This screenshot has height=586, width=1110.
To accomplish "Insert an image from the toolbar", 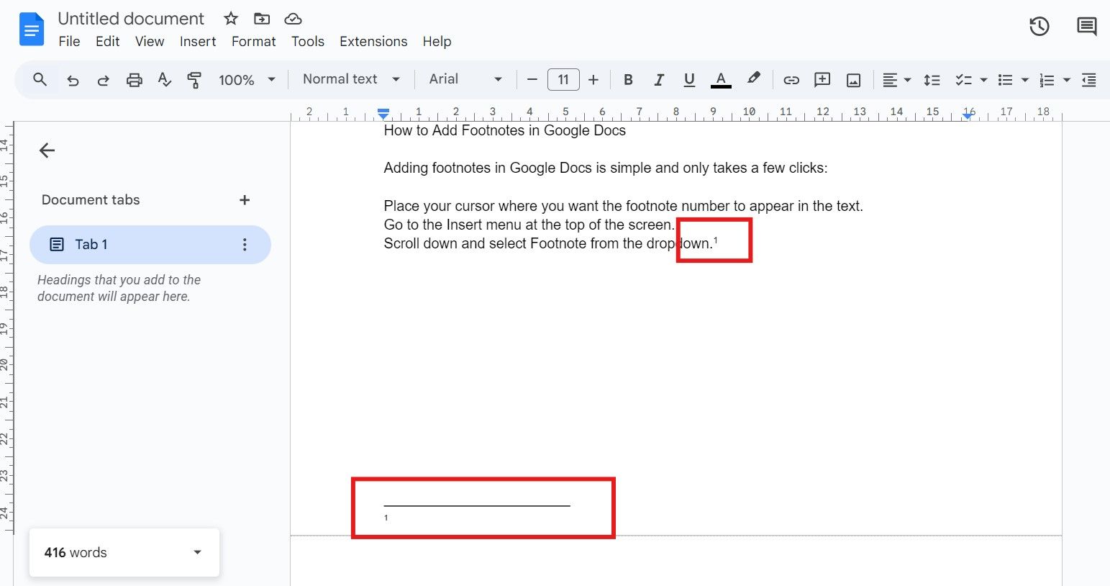I will (852, 79).
